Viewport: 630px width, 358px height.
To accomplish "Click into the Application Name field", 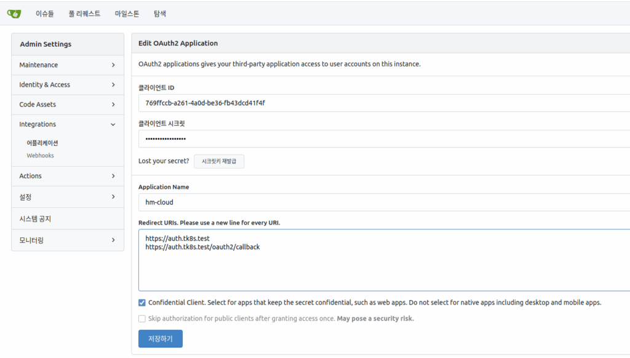I will coord(381,202).
